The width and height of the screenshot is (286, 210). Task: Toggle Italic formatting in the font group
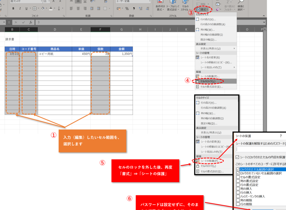(20, 8)
